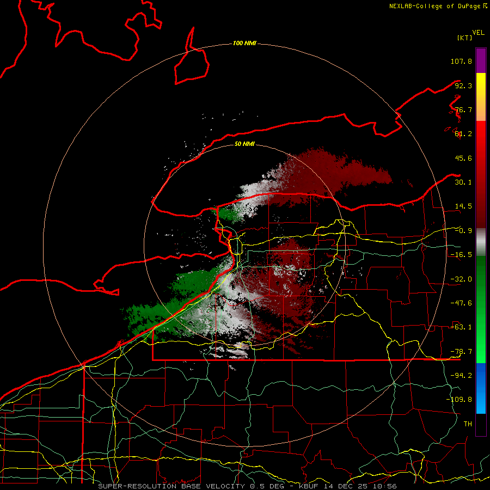This screenshot has height=490, width=490.
Task: Select the -109.8 velocity scale value
Action: [459, 400]
